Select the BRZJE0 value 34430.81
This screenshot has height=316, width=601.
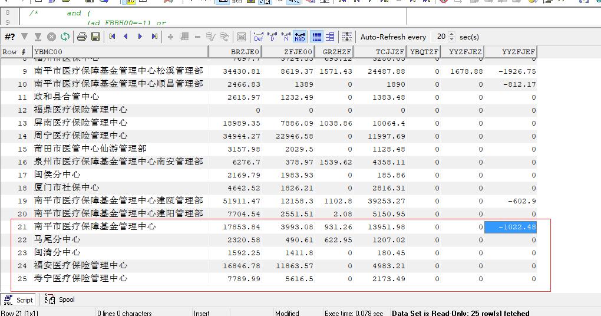tap(242, 71)
